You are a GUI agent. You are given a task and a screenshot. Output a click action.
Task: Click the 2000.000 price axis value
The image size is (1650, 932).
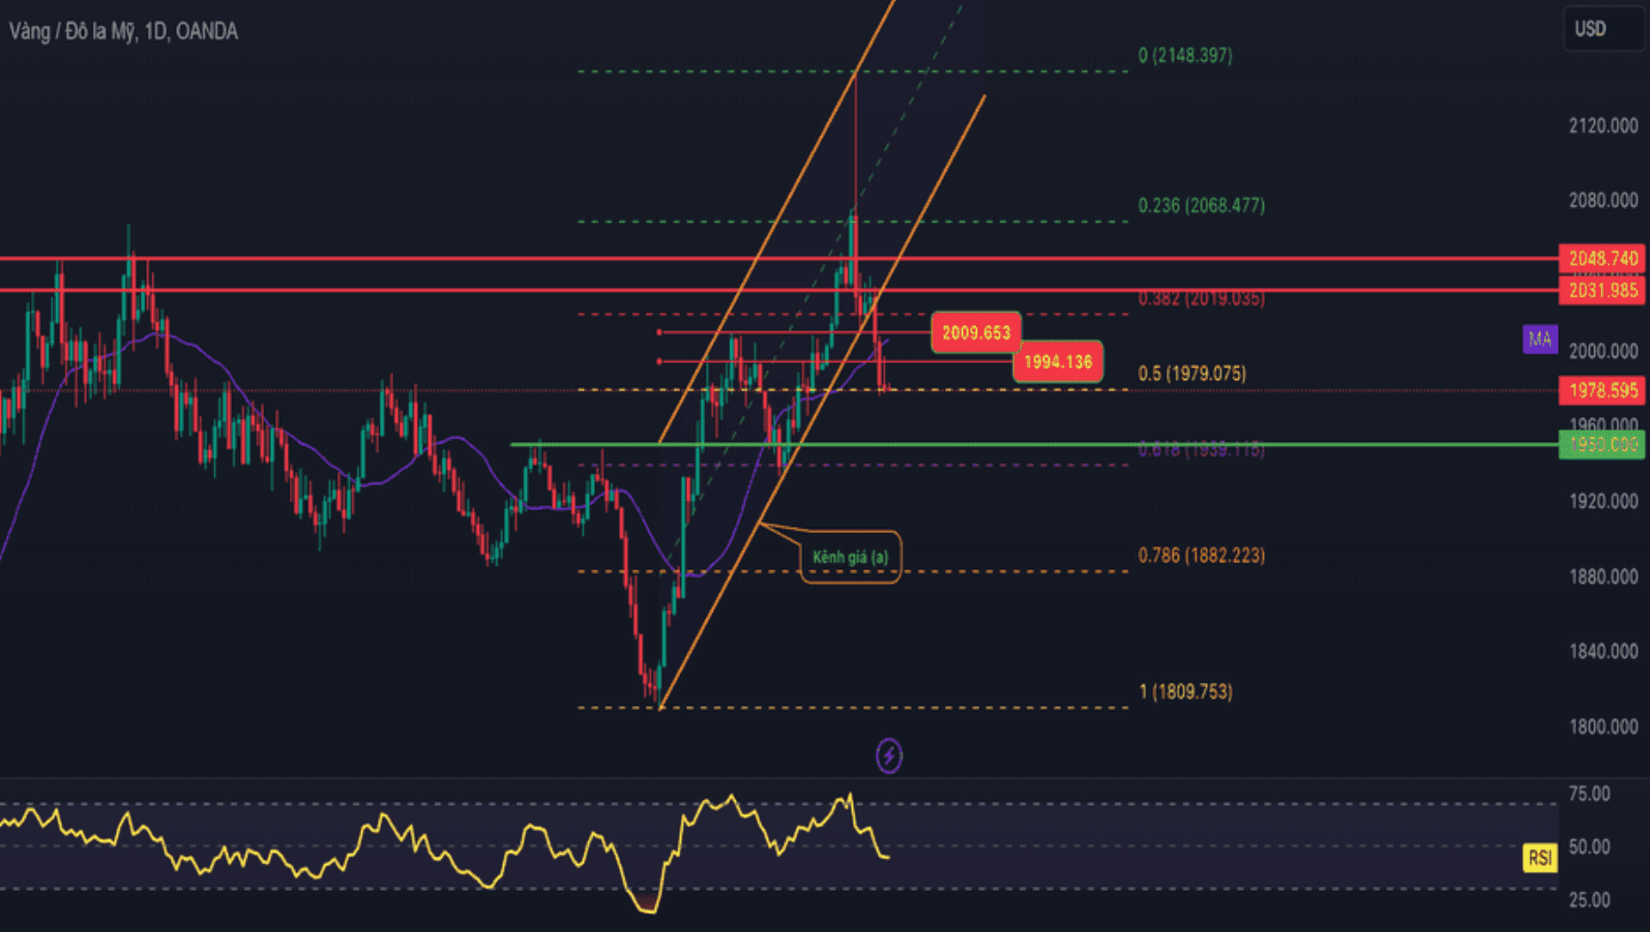(x=1603, y=351)
